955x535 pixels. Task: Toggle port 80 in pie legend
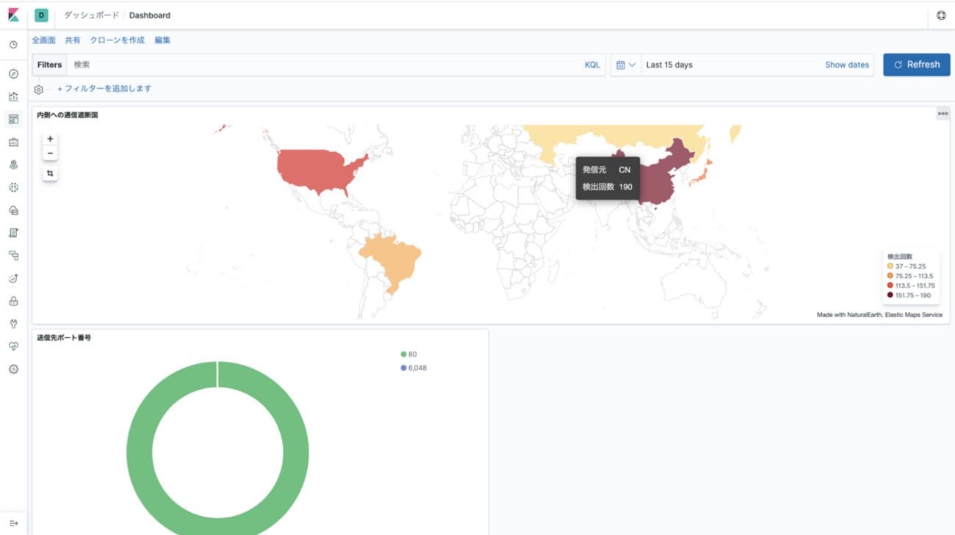coord(408,354)
